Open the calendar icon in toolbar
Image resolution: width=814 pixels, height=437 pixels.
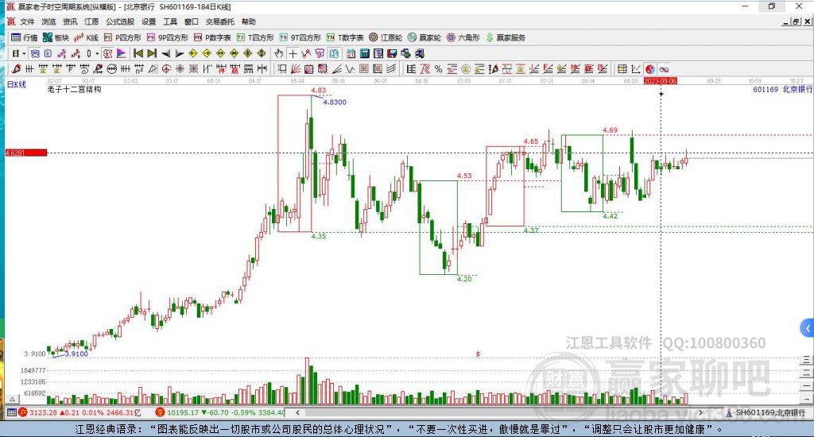click(x=351, y=53)
